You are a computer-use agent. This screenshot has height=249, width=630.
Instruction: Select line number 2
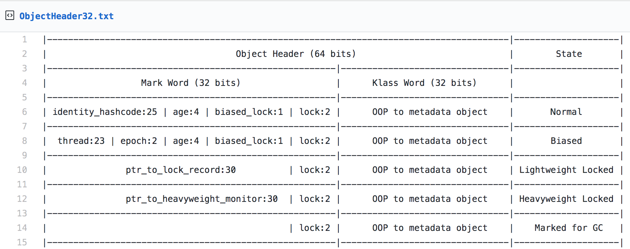[x=24, y=54]
